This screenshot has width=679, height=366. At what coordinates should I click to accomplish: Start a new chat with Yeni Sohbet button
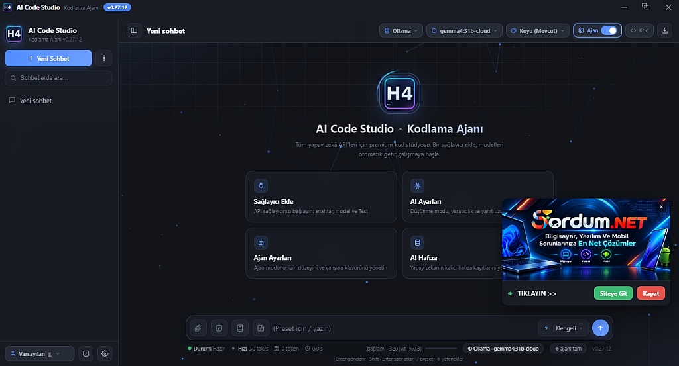pyautogui.click(x=48, y=58)
